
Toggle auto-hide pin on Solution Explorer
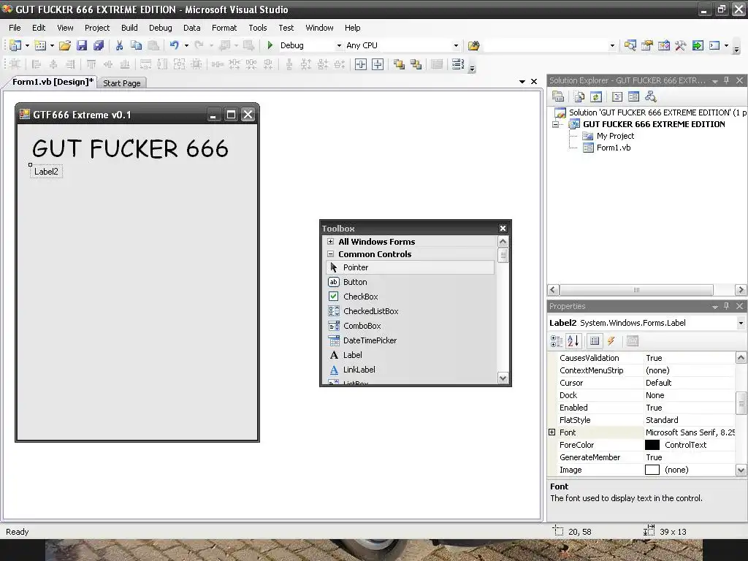tap(727, 80)
